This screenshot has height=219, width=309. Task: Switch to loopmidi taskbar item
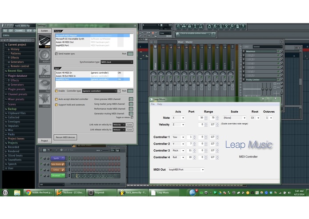[101, 193]
